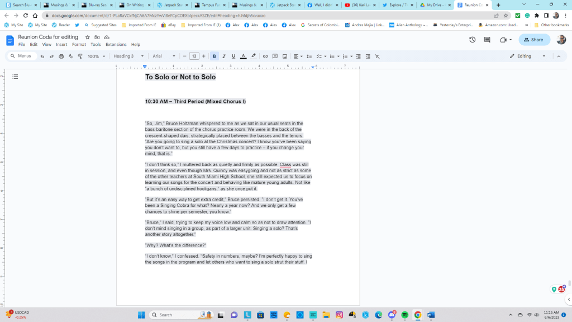Insert link using the chain icon
Viewport: 572px width, 322px height.
pyautogui.click(x=265, y=56)
